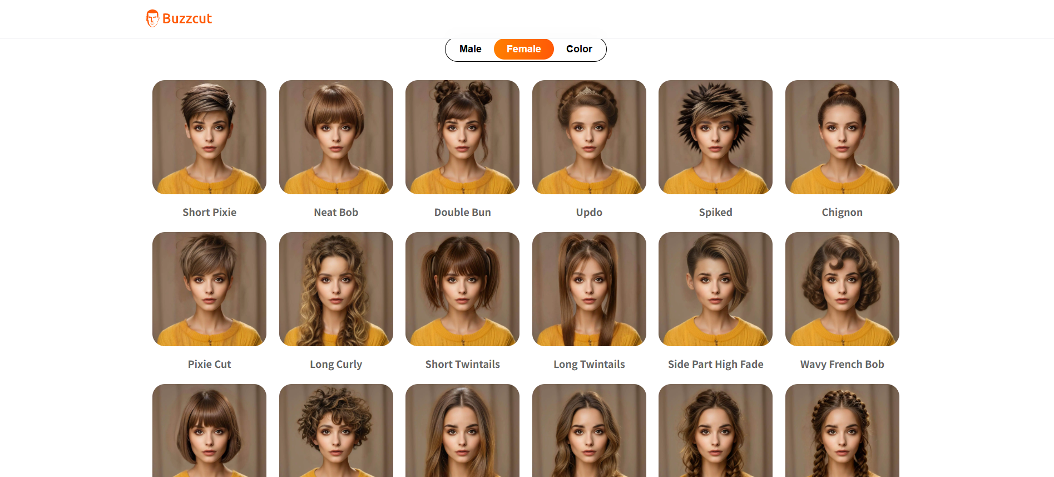Click the Wavy French Bob label
1054x477 pixels.
pos(842,364)
